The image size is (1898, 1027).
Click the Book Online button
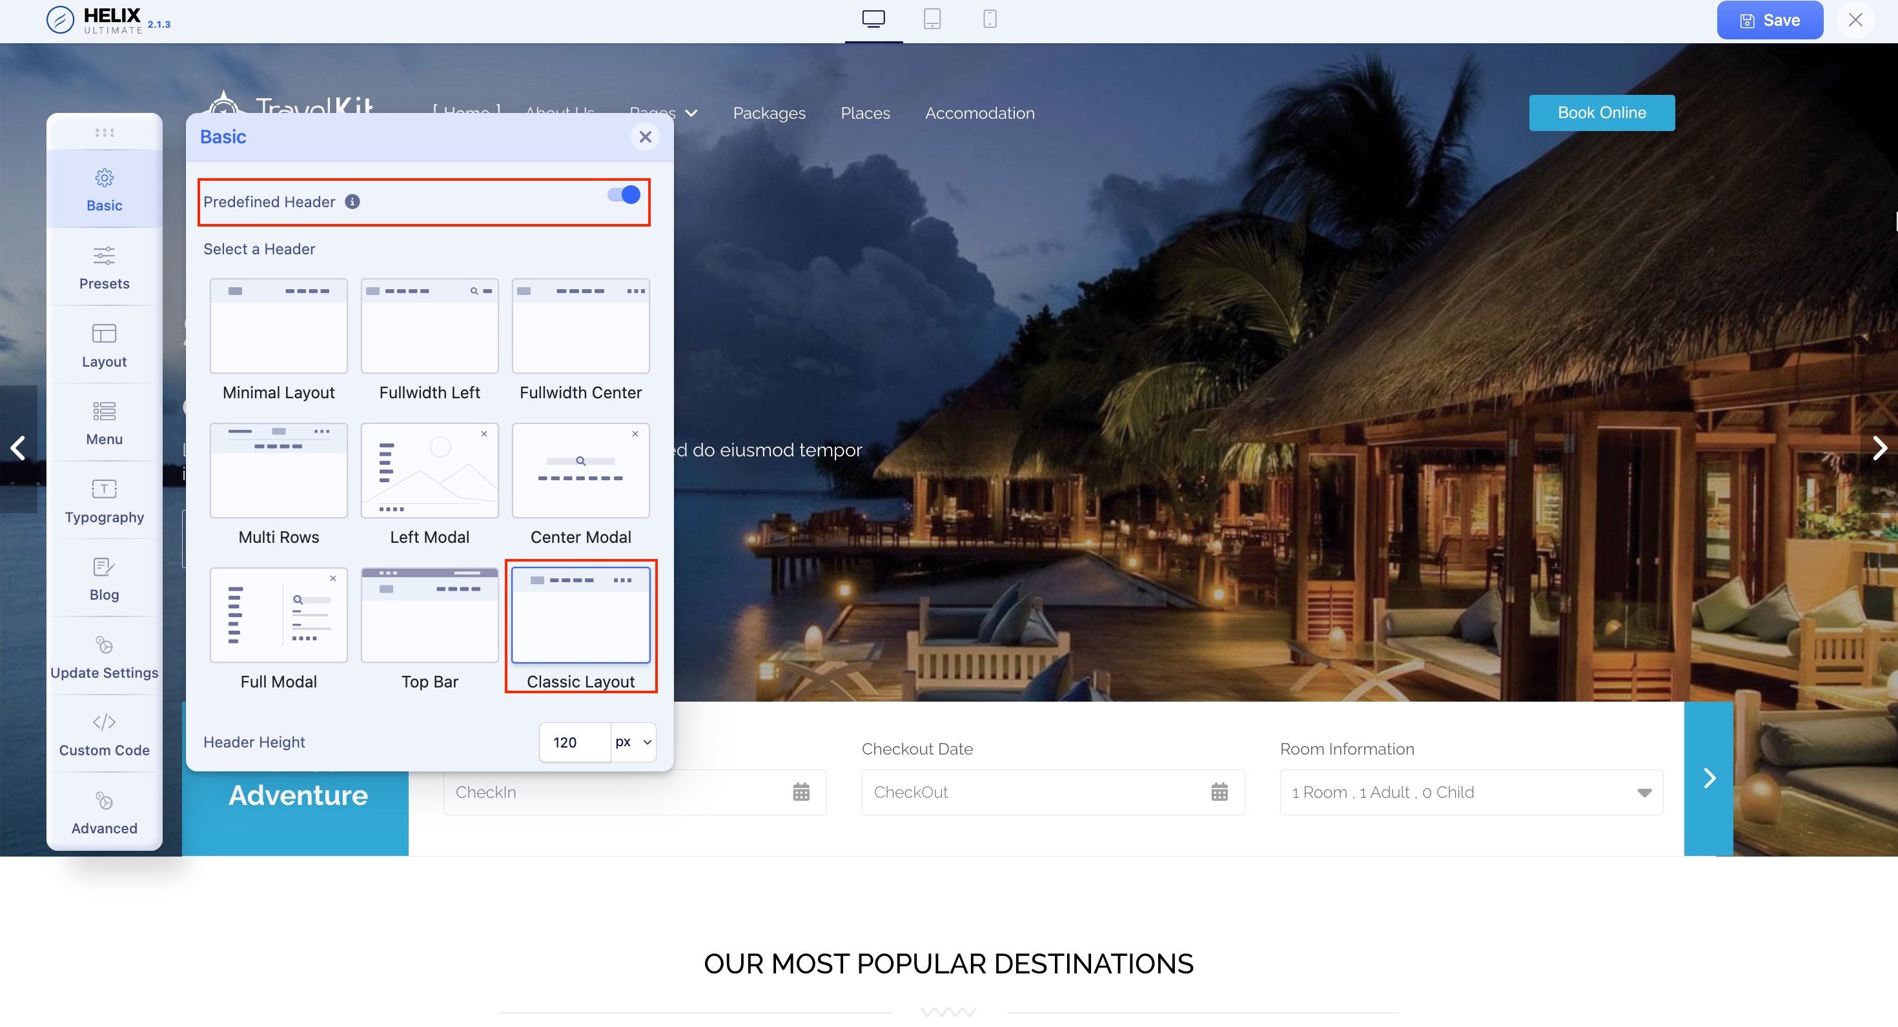coord(1601,113)
